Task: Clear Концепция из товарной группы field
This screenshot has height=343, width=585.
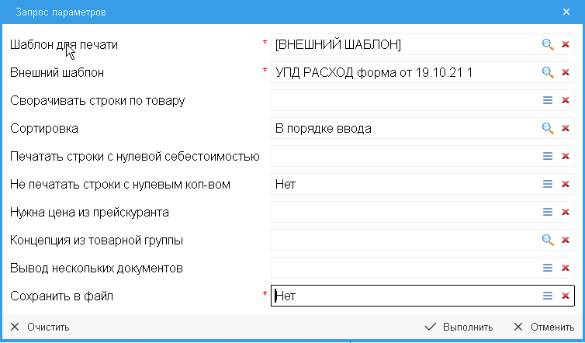Action: click(x=566, y=241)
